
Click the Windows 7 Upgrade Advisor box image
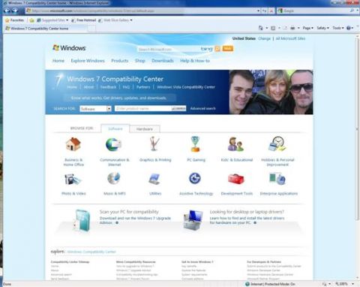coord(82,220)
